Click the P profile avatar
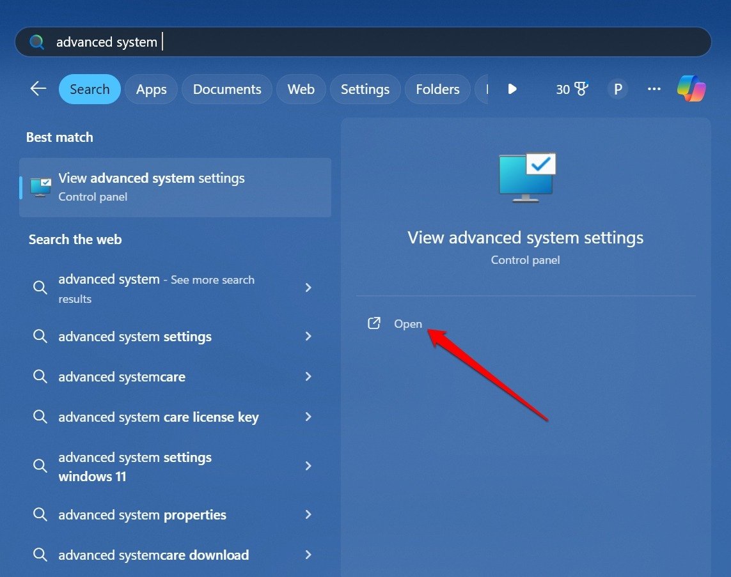Screen dimensions: 731x577 (x=618, y=88)
